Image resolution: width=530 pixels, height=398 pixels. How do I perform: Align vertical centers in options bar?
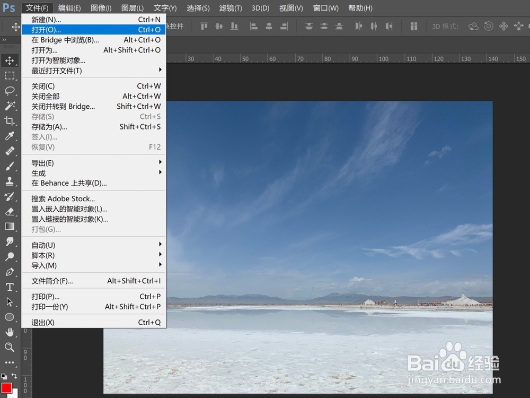coord(219,26)
